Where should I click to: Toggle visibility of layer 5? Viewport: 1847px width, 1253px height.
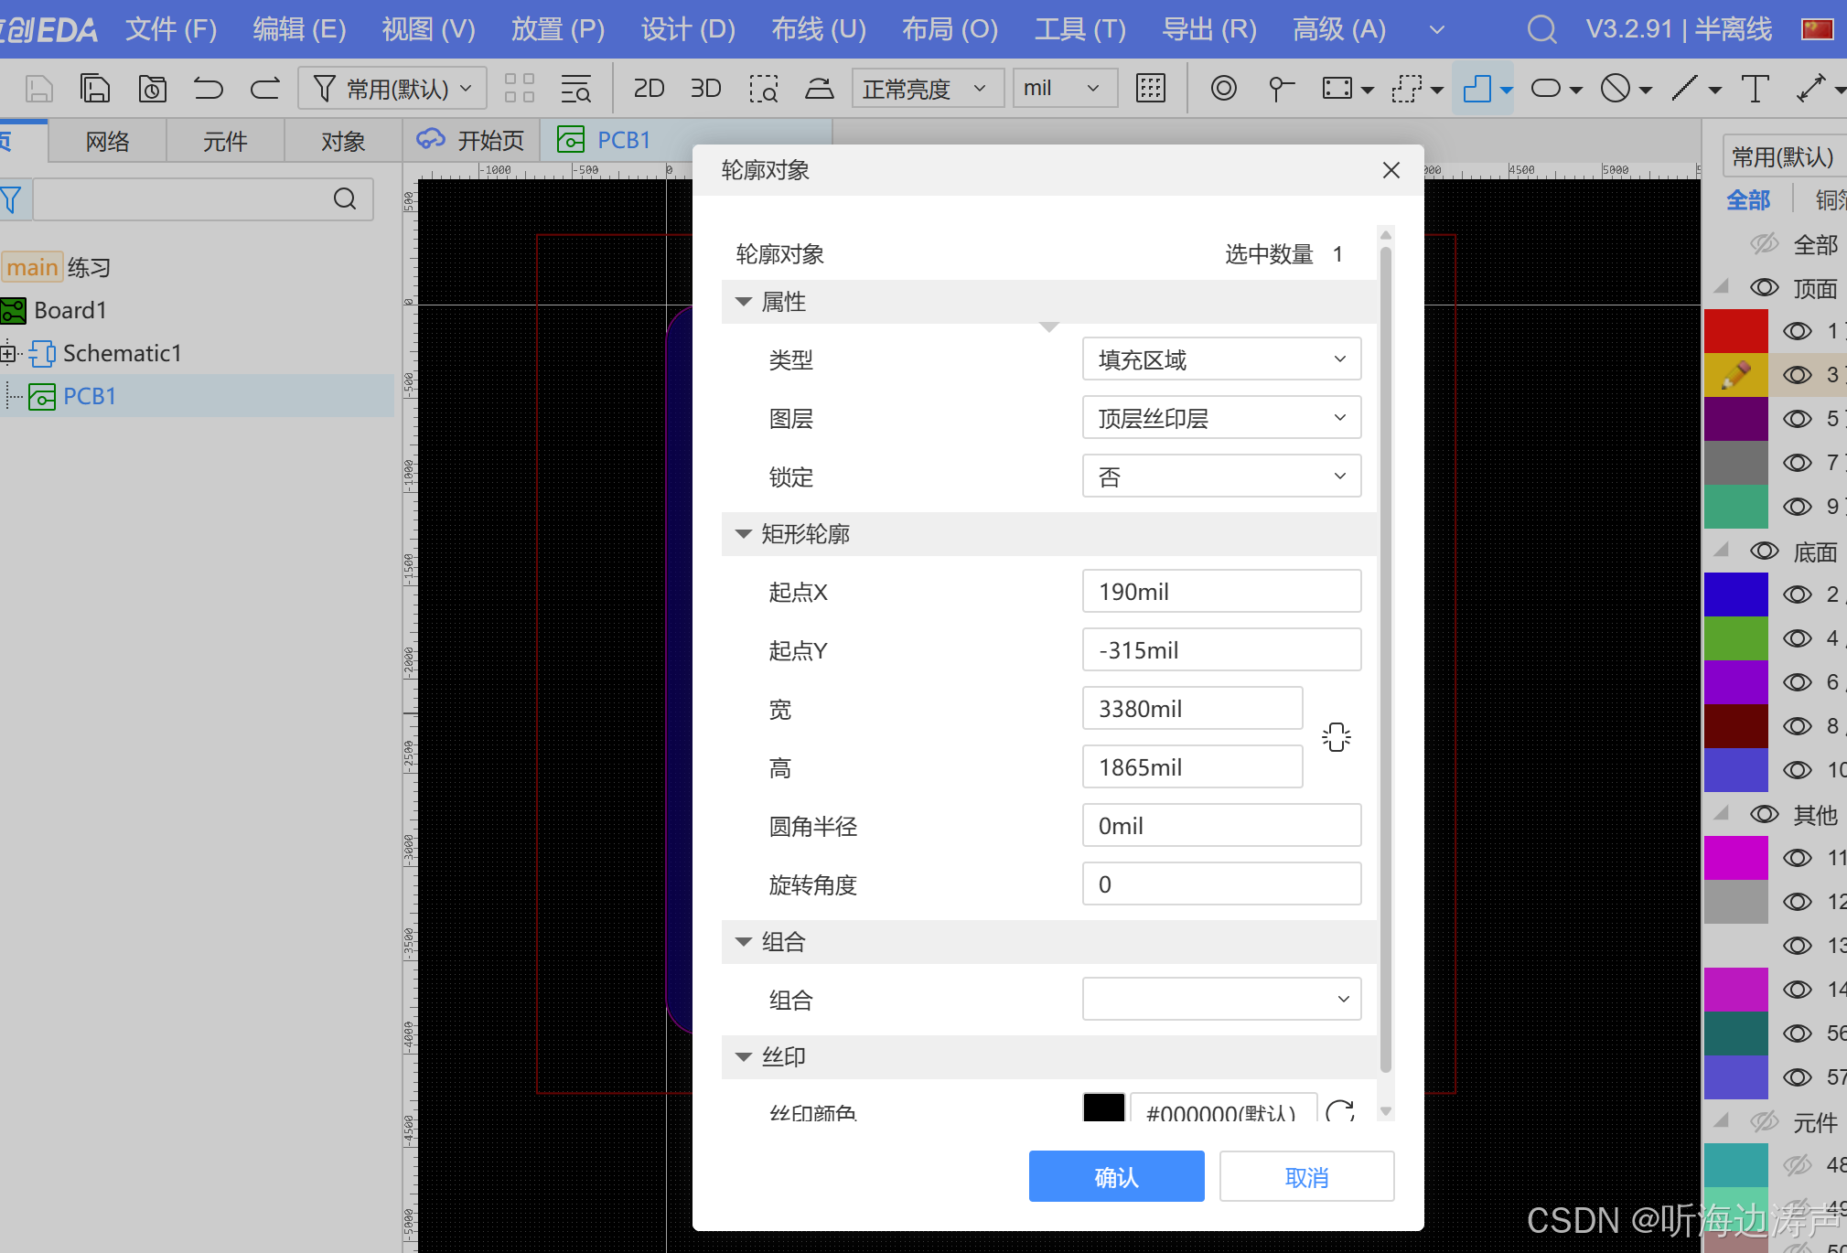pyautogui.click(x=1798, y=419)
